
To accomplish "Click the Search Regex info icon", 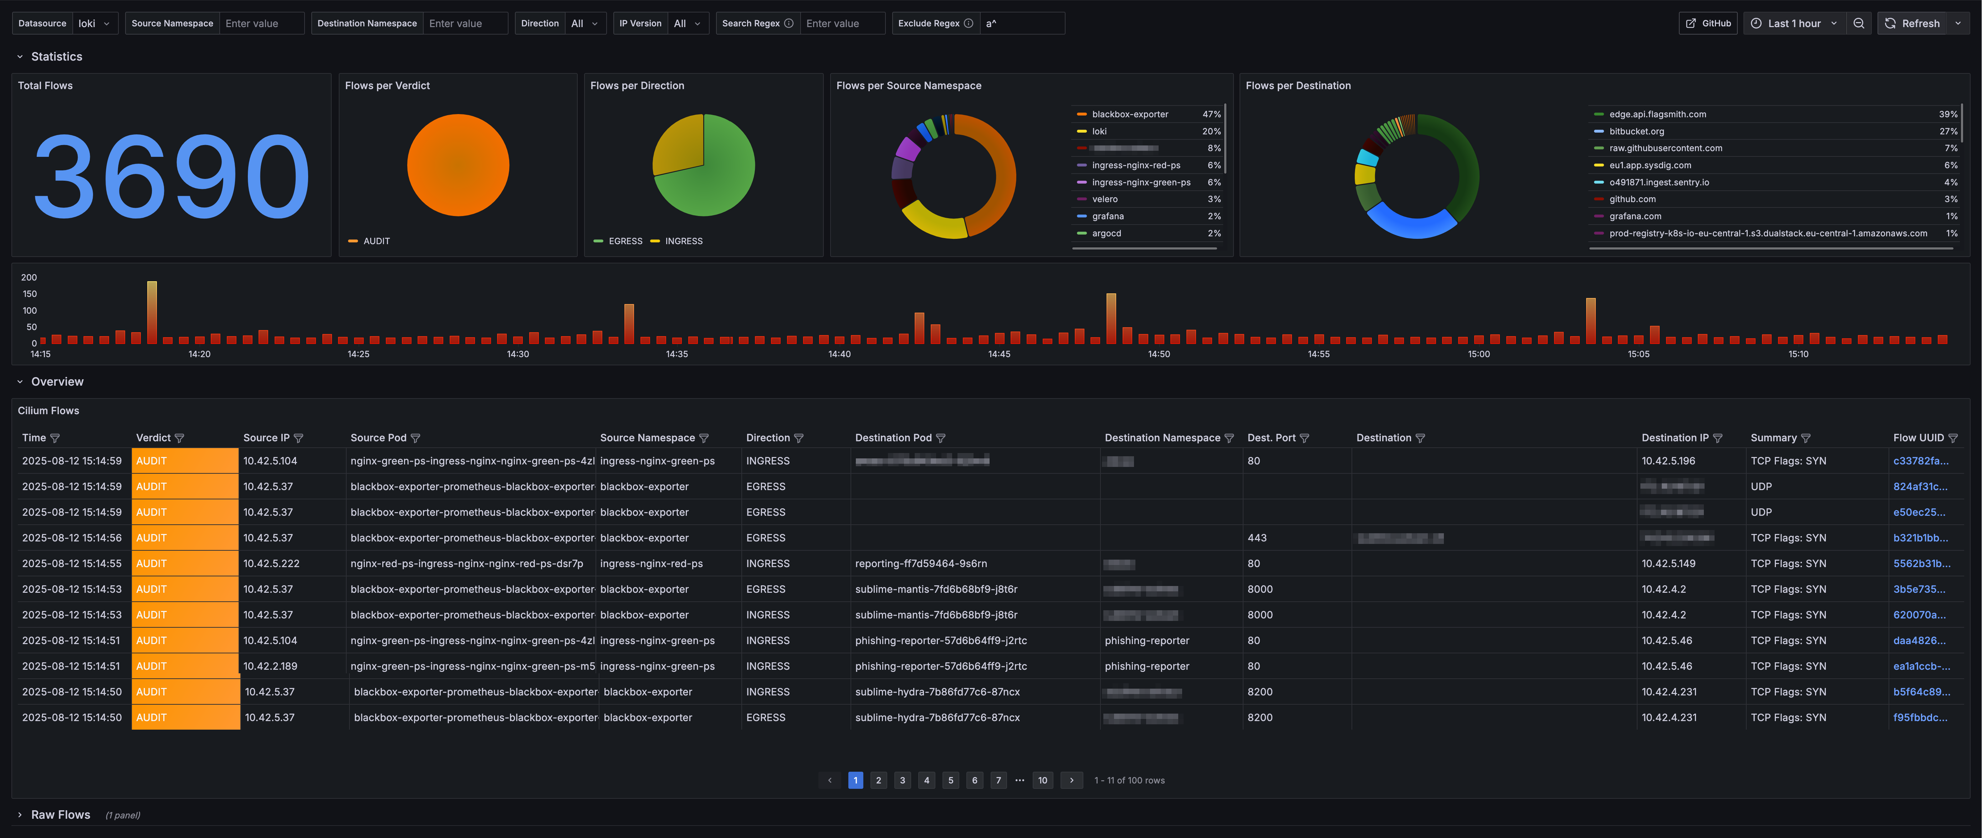I will [x=789, y=23].
